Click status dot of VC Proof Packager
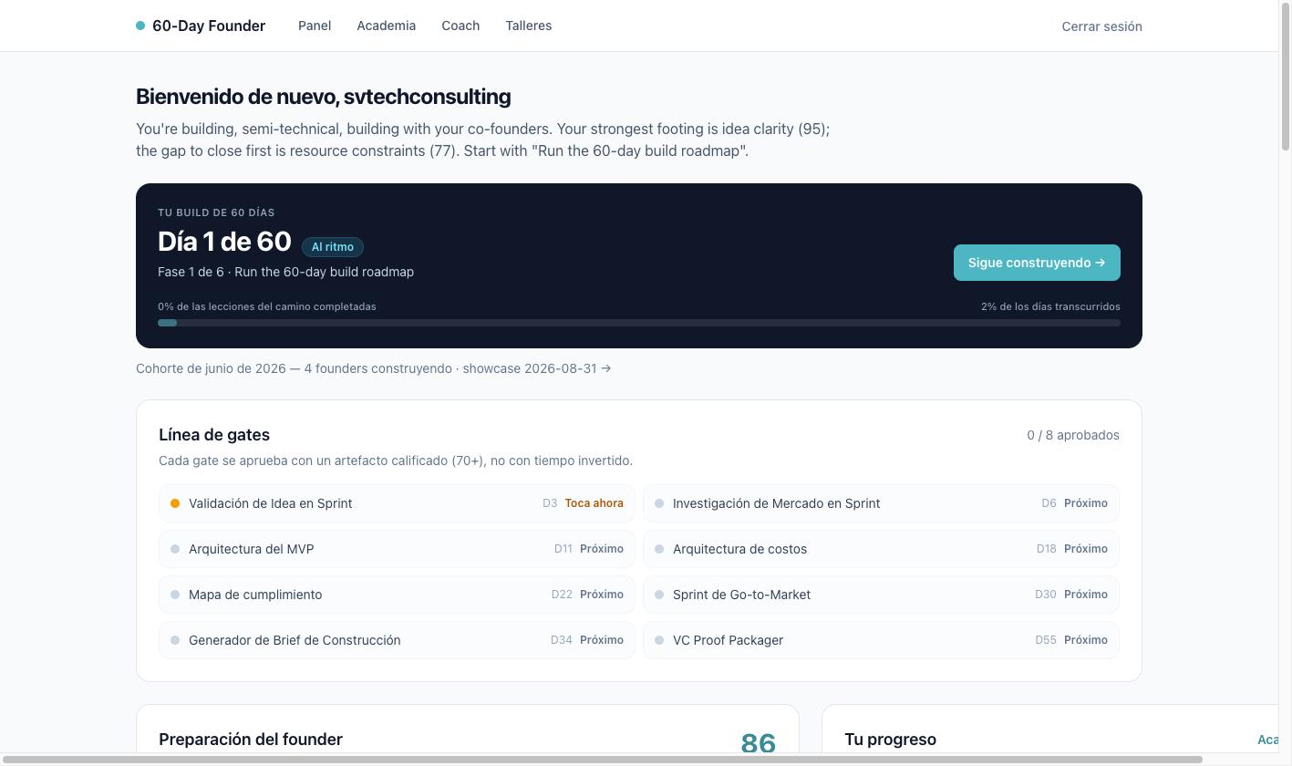This screenshot has height=766, width=1292. coord(659,640)
